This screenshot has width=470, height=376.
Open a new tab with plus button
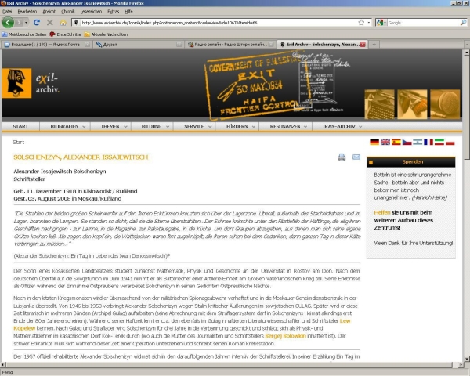[x=374, y=45]
